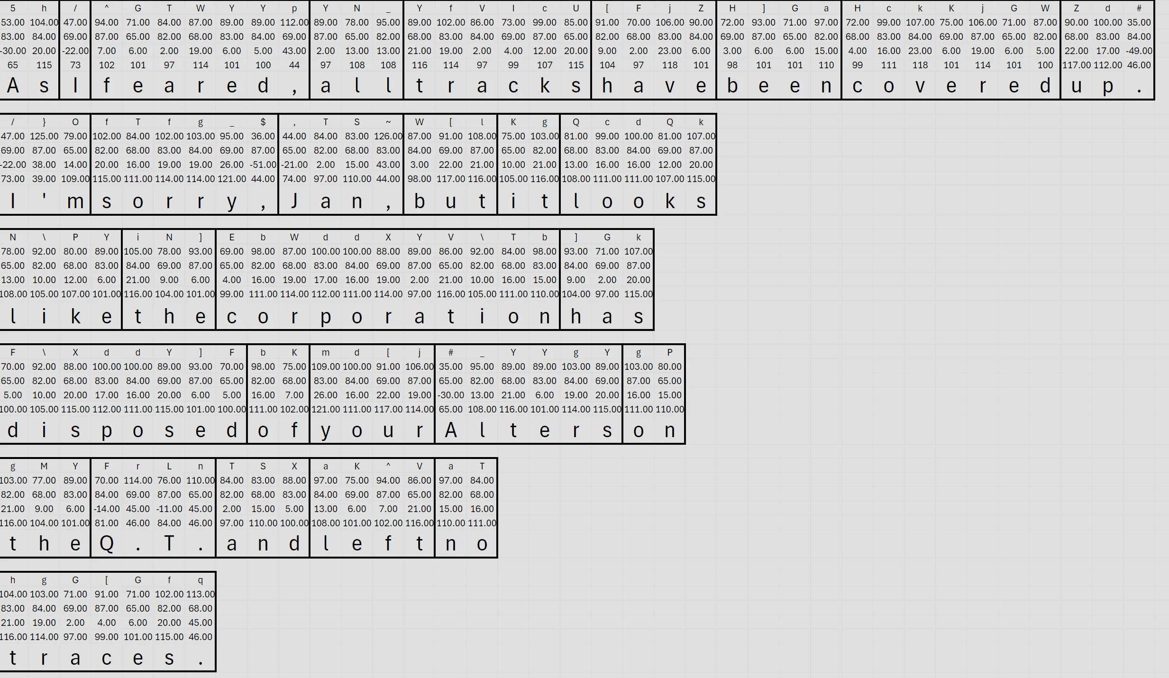Select the 'M' letter header cell

click(44, 466)
